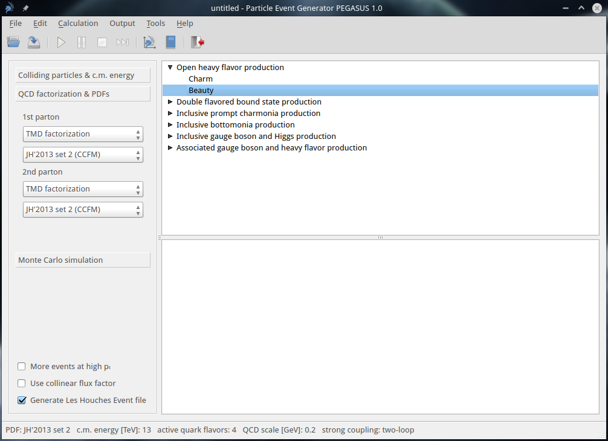Open the File menu
The width and height of the screenshot is (608, 441).
pyautogui.click(x=16, y=23)
